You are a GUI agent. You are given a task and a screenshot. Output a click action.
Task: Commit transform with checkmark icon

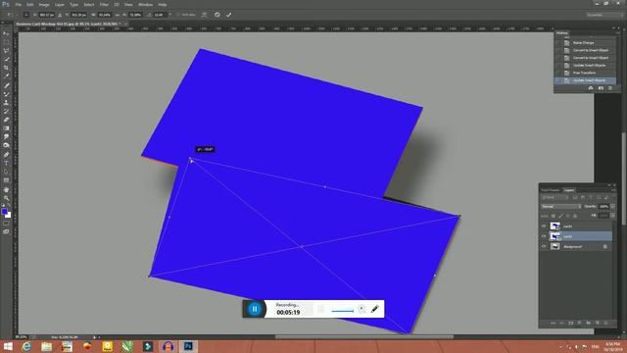pos(228,15)
